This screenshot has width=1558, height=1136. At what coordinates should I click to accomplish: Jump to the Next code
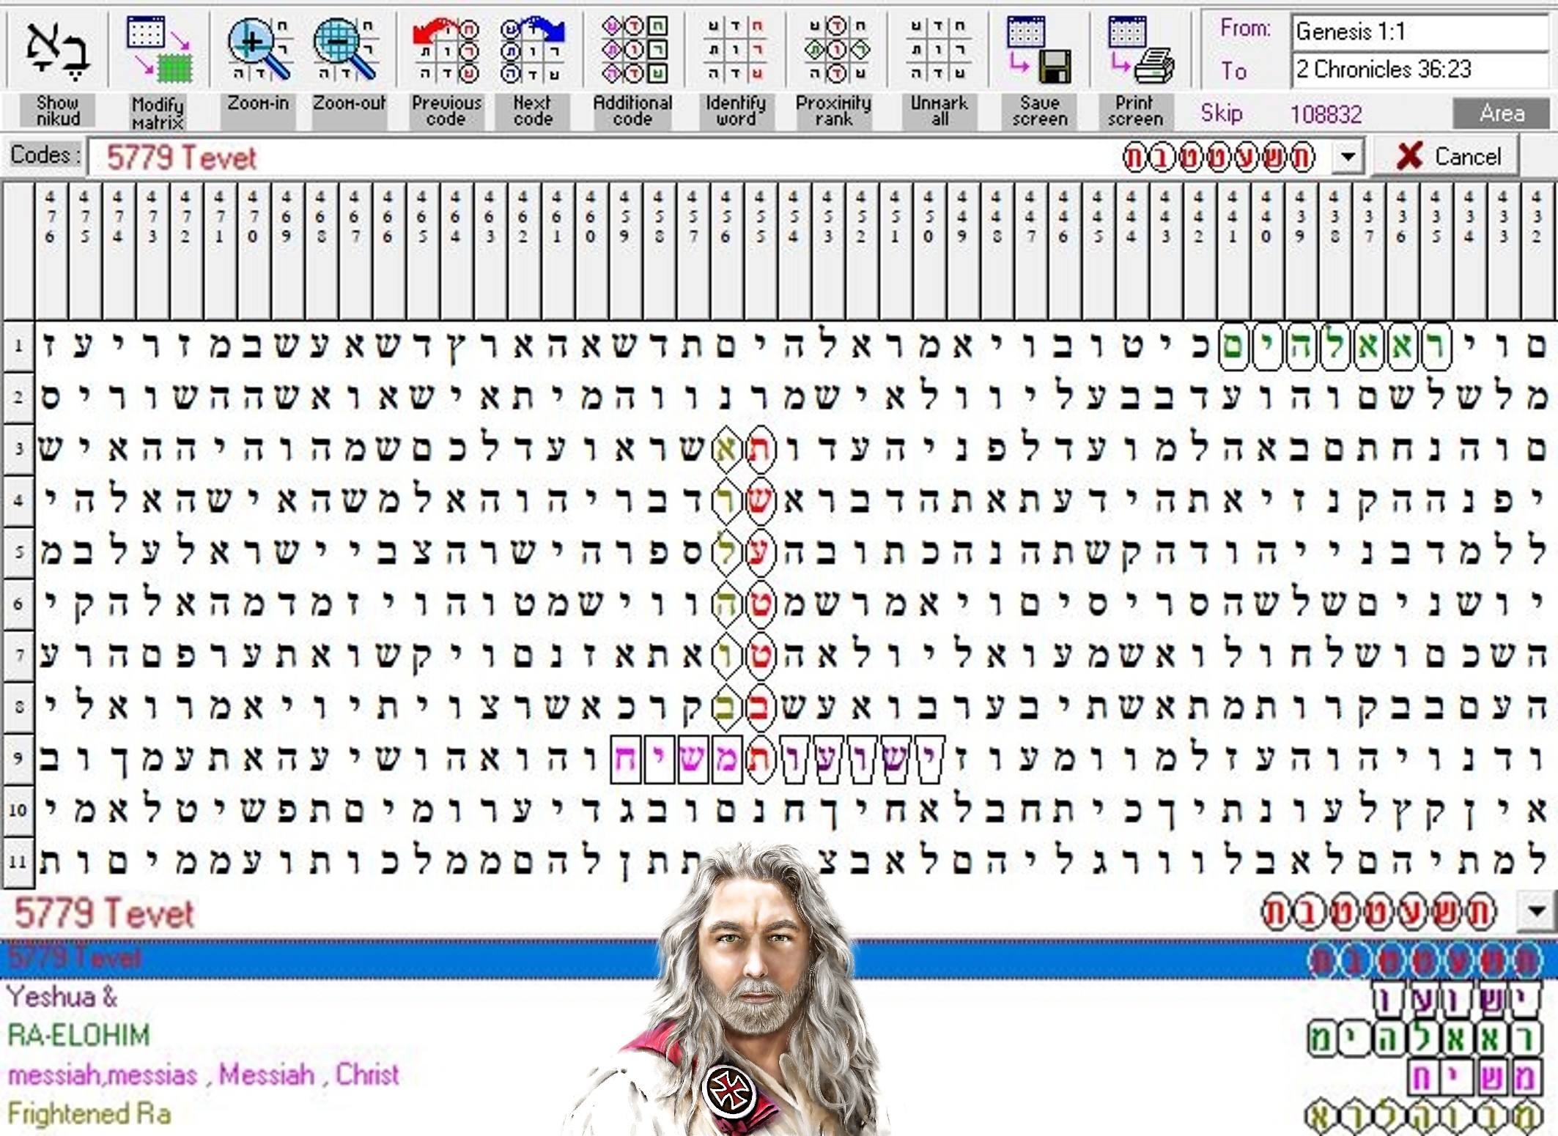[532, 50]
